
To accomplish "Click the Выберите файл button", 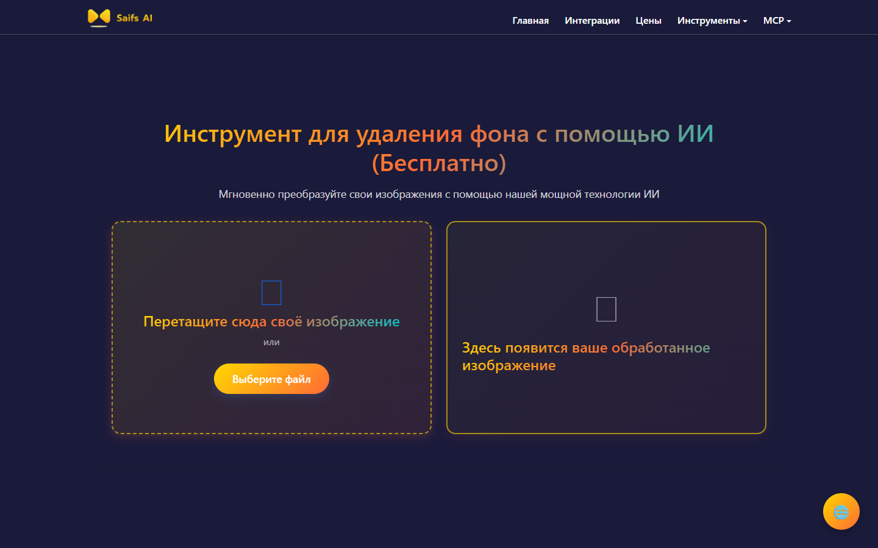I will (271, 379).
